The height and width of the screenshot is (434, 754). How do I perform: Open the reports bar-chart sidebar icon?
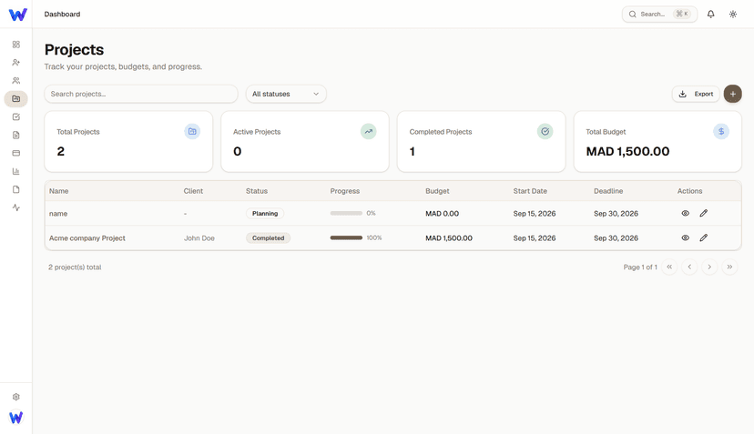pos(15,171)
